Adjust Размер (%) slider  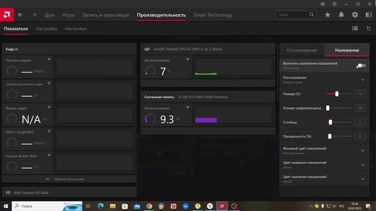337,94
